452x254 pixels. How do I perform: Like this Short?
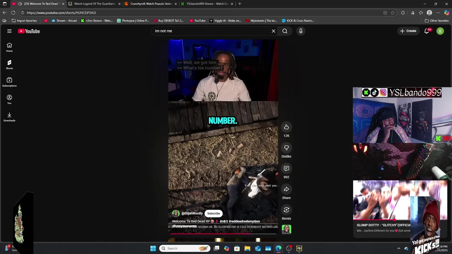[286, 127]
